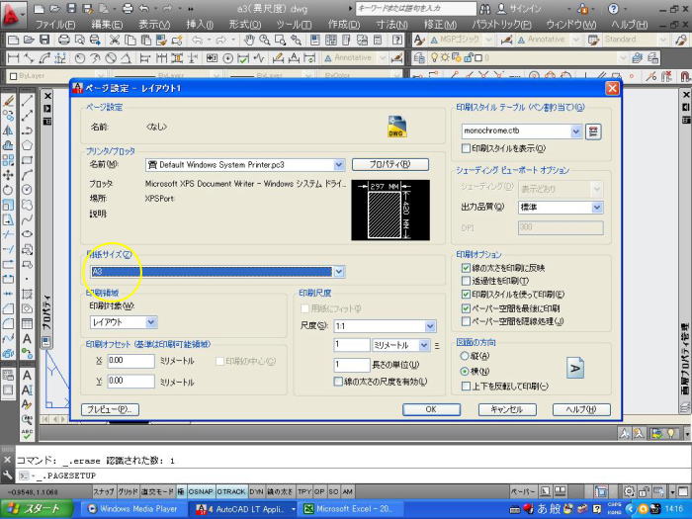This screenshot has height=519, width=692.
Task: Click the プレビュー(P) button
Action: coord(111,409)
